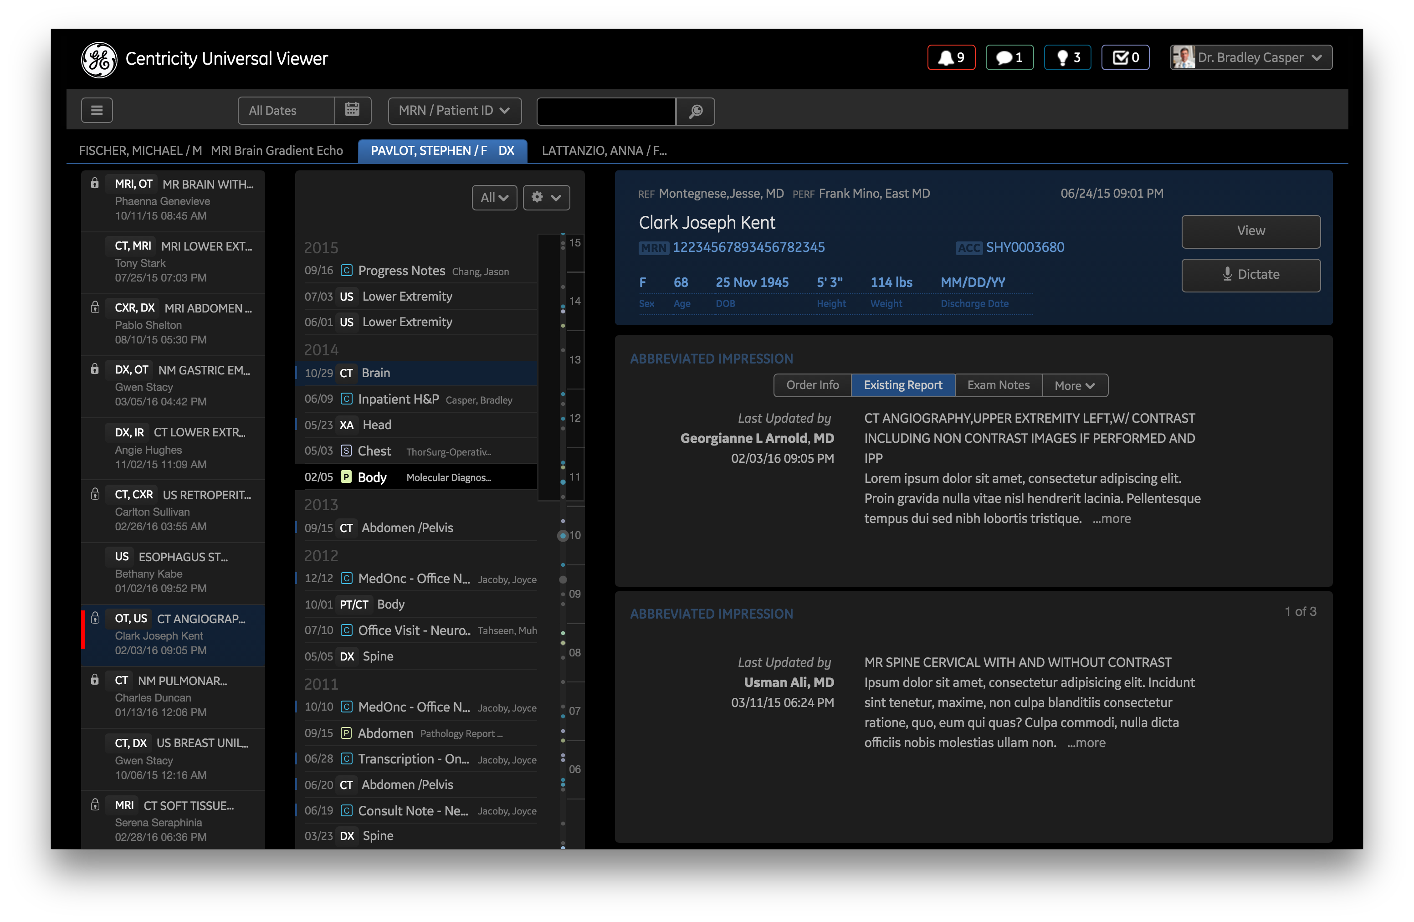Select the 10/29 CT Brain exam
This screenshot has height=922, width=1414.
pos(416,373)
